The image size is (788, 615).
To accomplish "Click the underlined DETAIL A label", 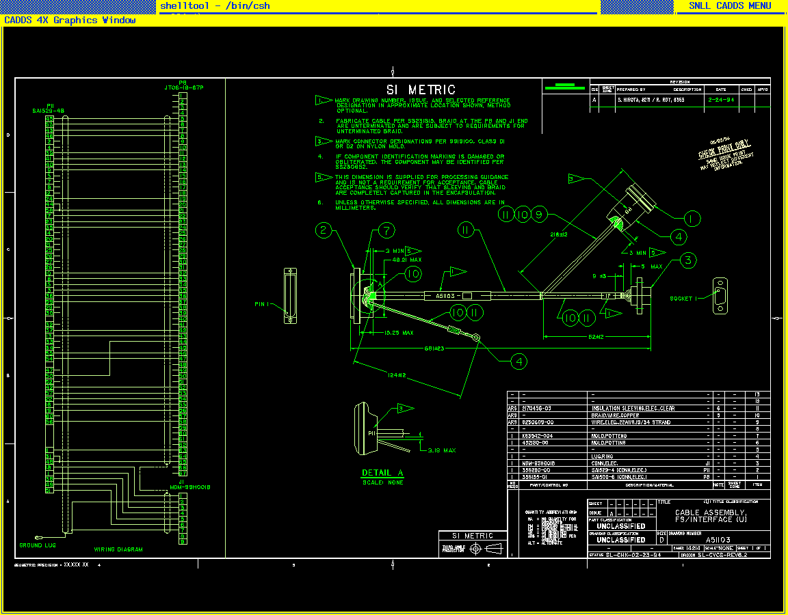I will coord(382,473).
